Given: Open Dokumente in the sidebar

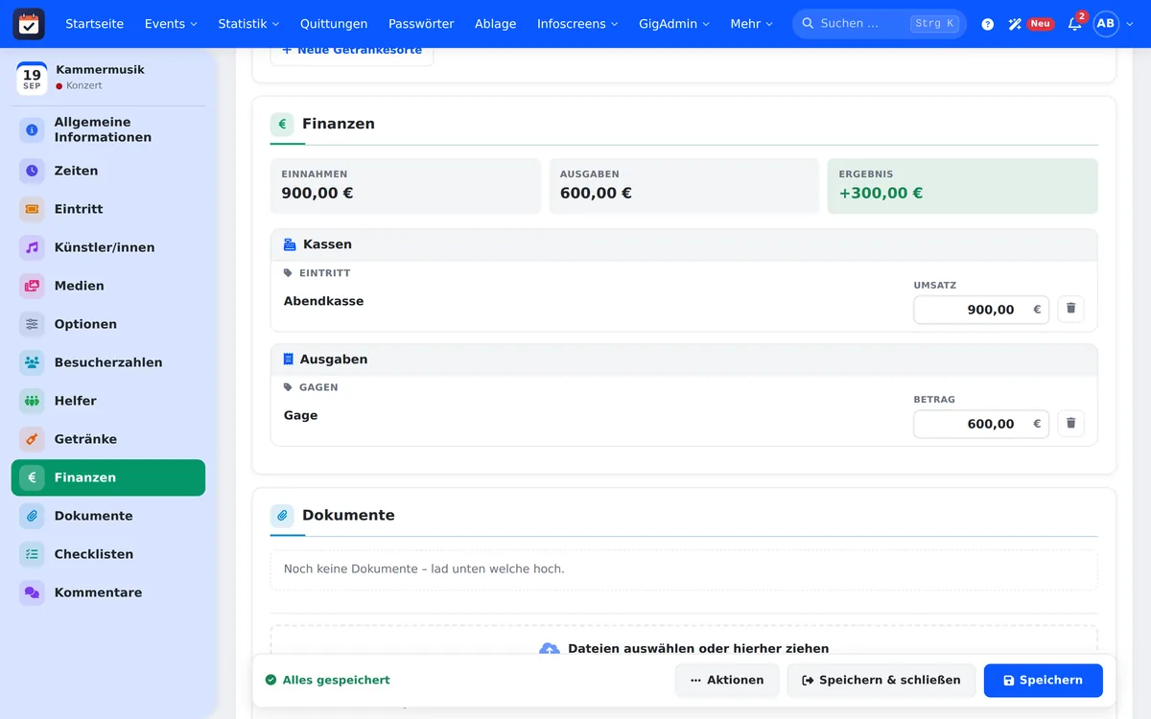Looking at the screenshot, I should click(108, 516).
